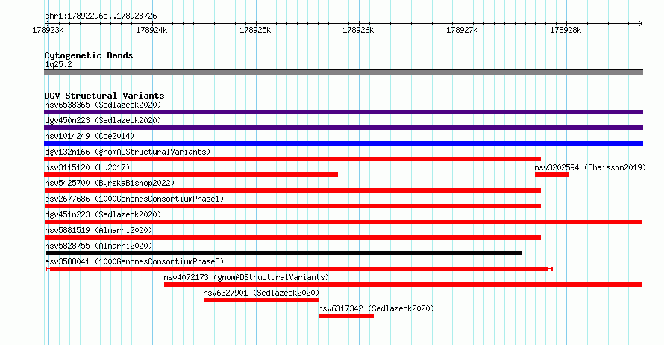
Task: Click the Cytogenetic Bands track title
Action: point(89,55)
